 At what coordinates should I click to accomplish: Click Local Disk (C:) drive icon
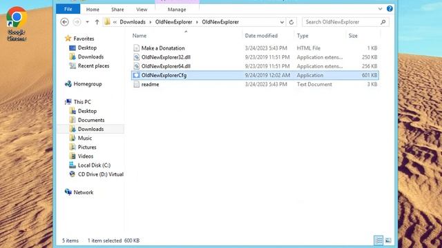click(73, 165)
